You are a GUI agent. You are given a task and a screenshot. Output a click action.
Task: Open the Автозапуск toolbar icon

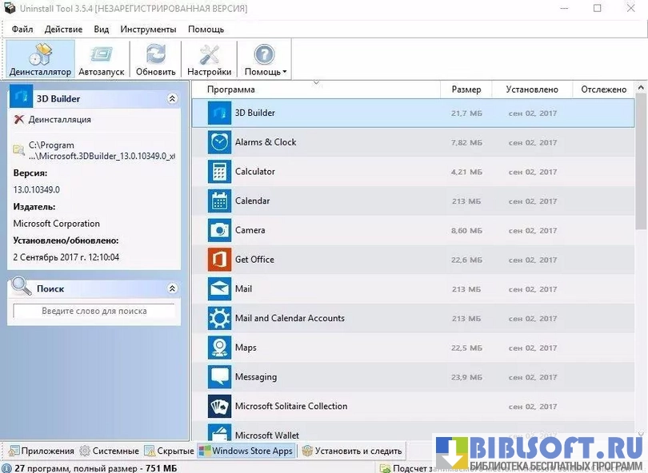(x=102, y=54)
